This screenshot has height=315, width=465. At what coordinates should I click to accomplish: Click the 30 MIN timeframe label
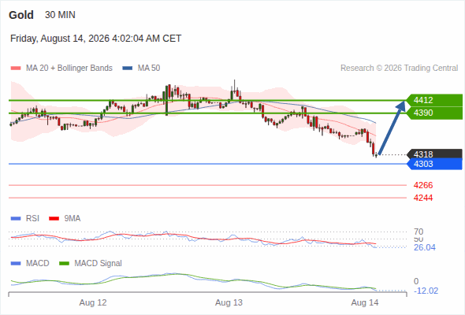click(60, 15)
